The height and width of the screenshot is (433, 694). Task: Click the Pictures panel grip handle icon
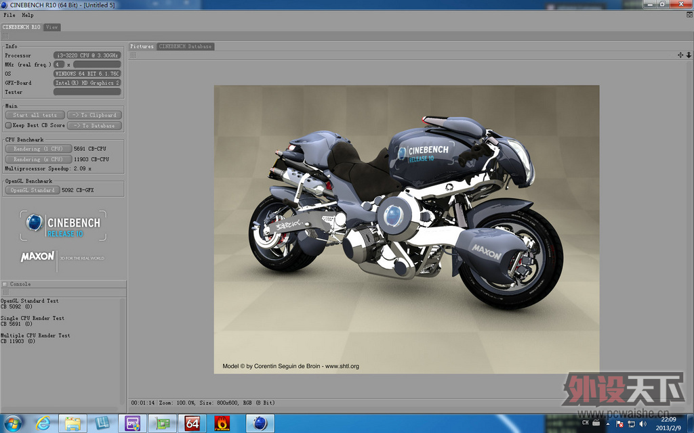pyautogui.click(x=133, y=55)
